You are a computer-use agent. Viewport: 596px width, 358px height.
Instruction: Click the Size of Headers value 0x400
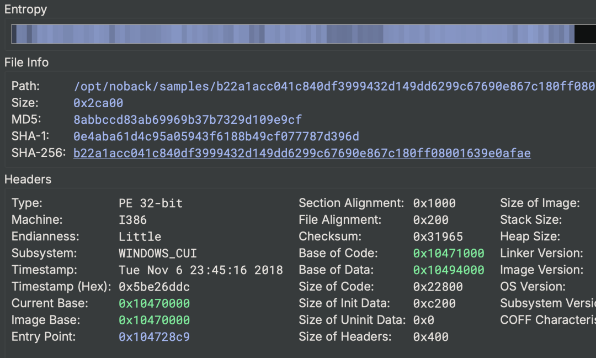pos(430,336)
